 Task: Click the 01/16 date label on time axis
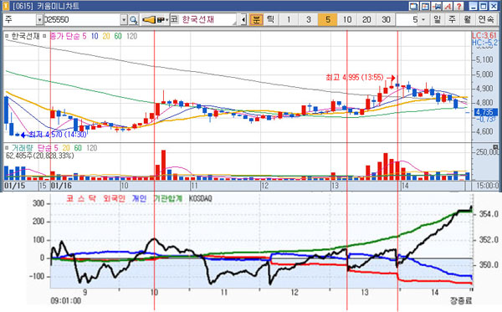click(x=61, y=186)
